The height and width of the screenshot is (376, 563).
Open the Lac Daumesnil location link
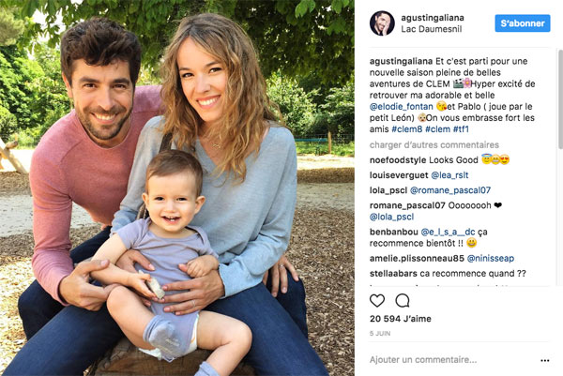point(432,29)
